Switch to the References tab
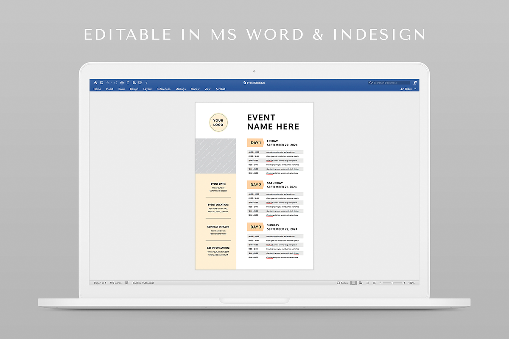The height and width of the screenshot is (339, 509). pyautogui.click(x=163, y=89)
